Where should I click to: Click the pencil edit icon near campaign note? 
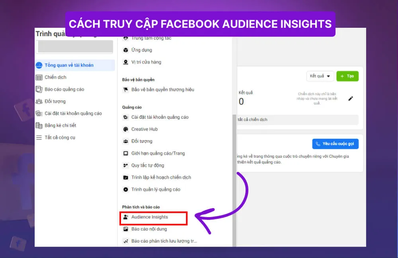pyautogui.click(x=351, y=98)
